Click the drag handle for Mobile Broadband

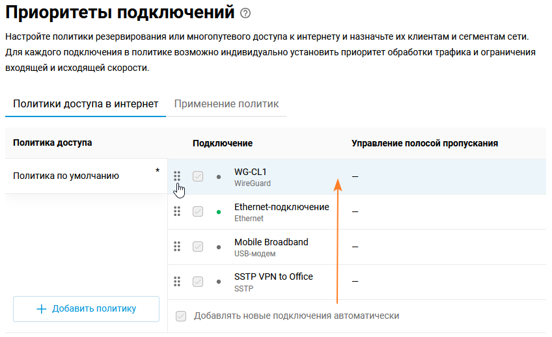tap(177, 247)
